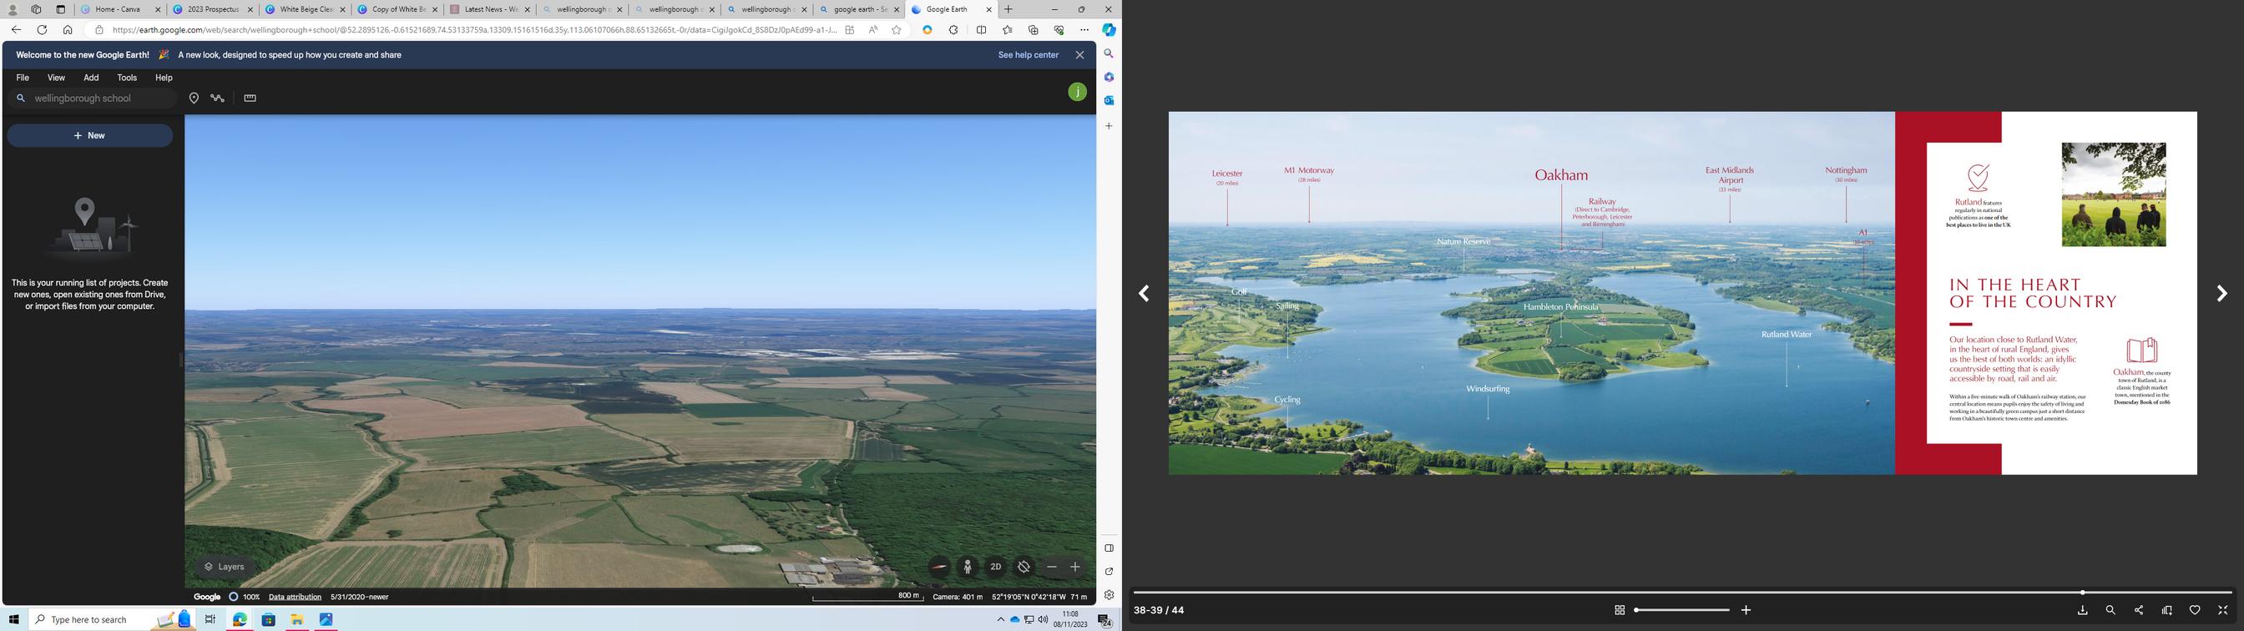Open the Edge sidebar search

(x=1109, y=54)
